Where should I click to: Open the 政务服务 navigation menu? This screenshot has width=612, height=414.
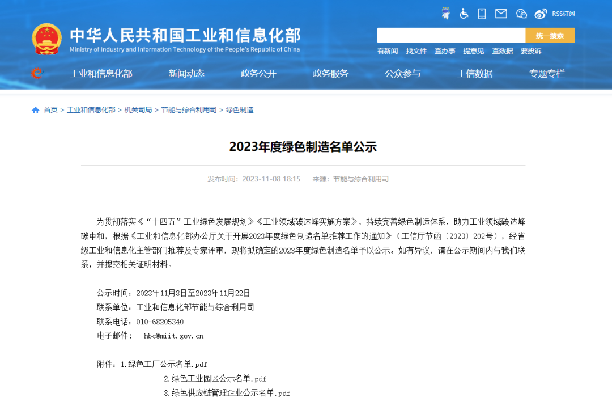[330, 73]
